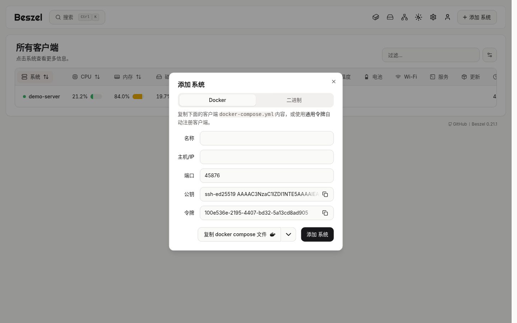Click the package icon beside 更新
Viewport: 517px width, 323px height.
click(464, 77)
